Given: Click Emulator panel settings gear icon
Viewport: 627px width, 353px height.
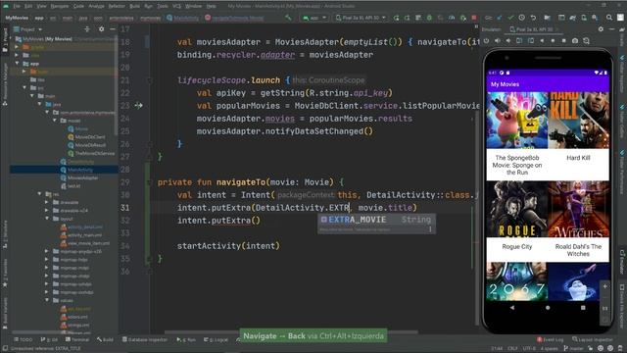Looking at the screenshot, I should point(601,29).
